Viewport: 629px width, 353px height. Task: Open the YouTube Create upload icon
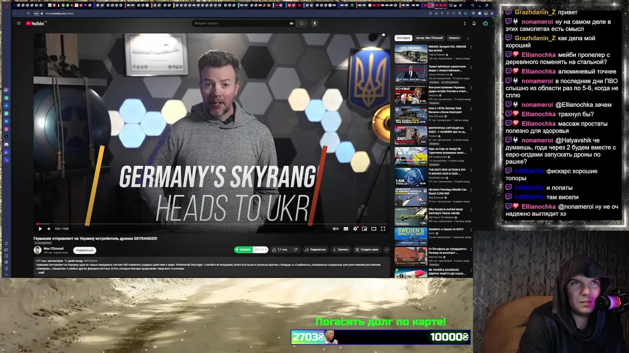pyautogui.click(x=464, y=23)
